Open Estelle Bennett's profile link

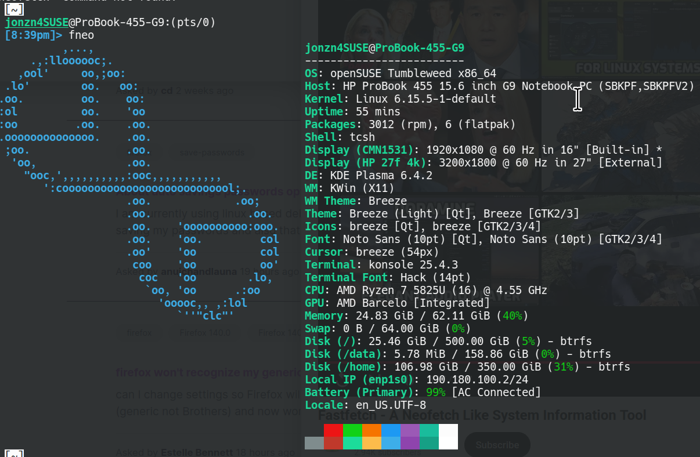point(196,452)
